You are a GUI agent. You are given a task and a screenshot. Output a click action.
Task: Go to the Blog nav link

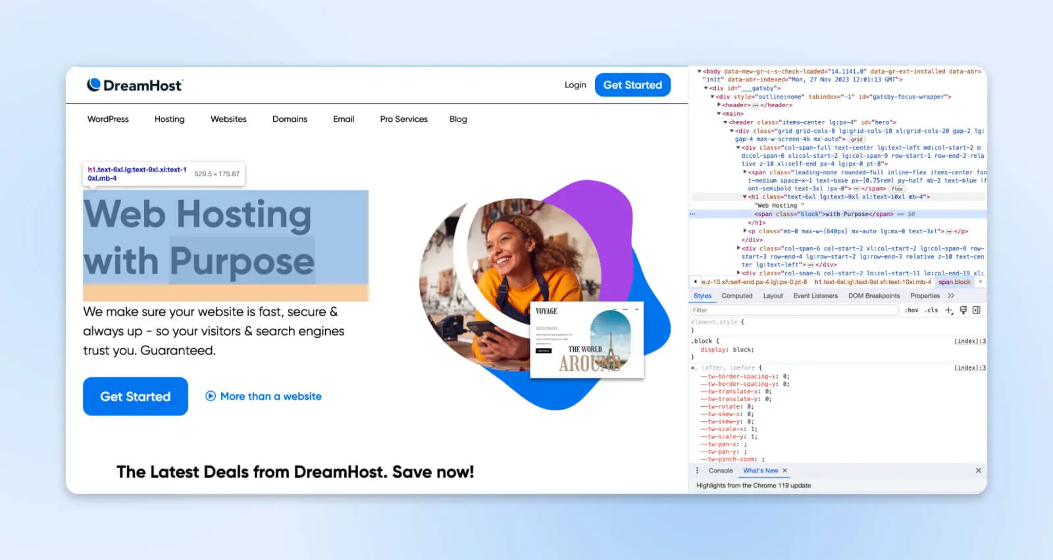[x=458, y=119]
